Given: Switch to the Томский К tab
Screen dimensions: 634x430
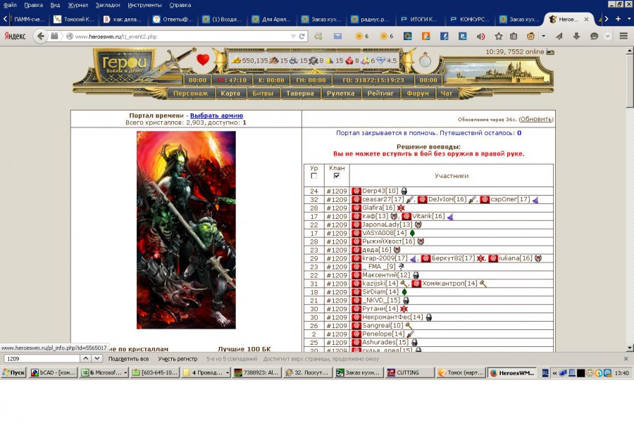Looking at the screenshot, I should 75,19.
